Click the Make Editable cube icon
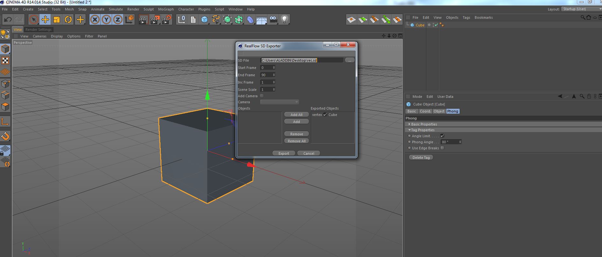Image resolution: width=602 pixels, height=257 pixels. coord(5,49)
